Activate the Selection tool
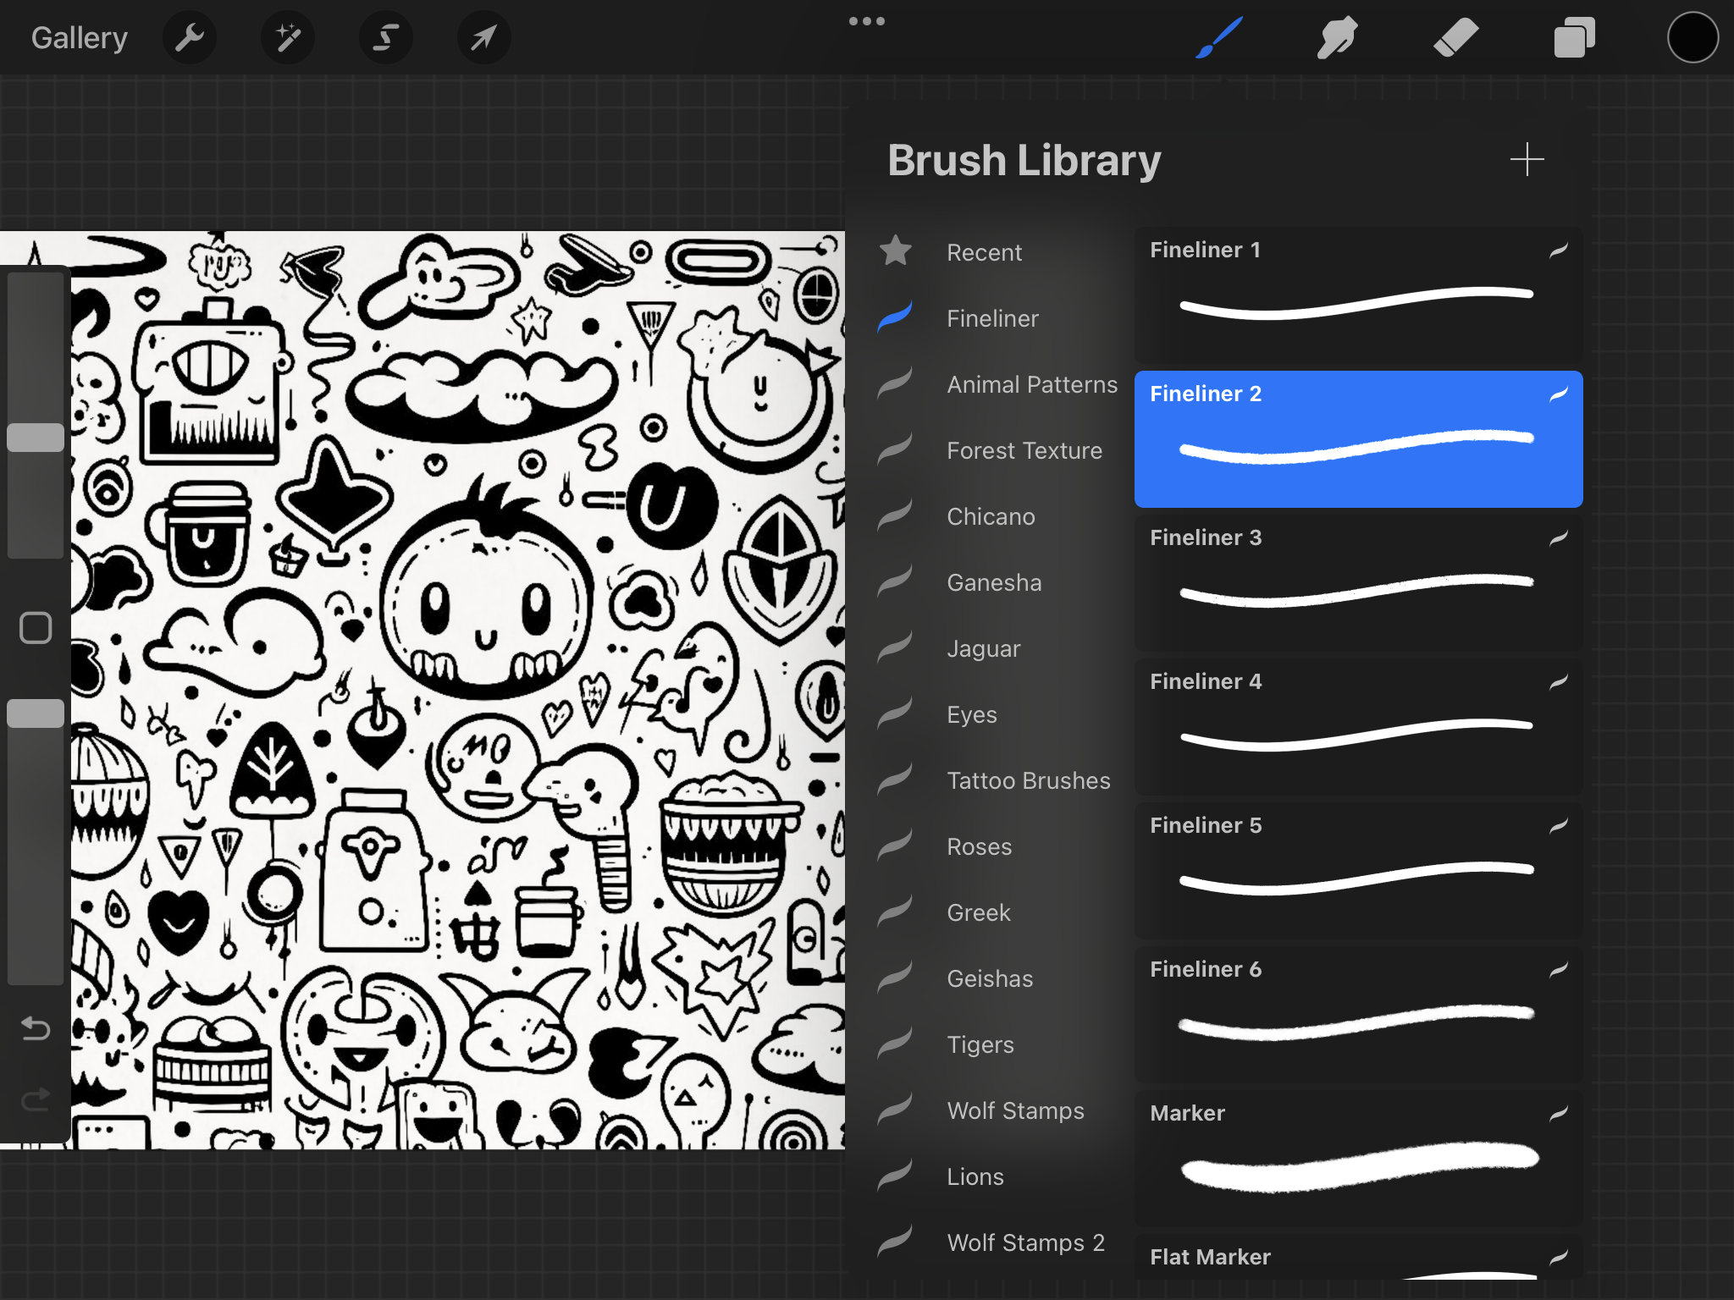 (x=386, y=38)
